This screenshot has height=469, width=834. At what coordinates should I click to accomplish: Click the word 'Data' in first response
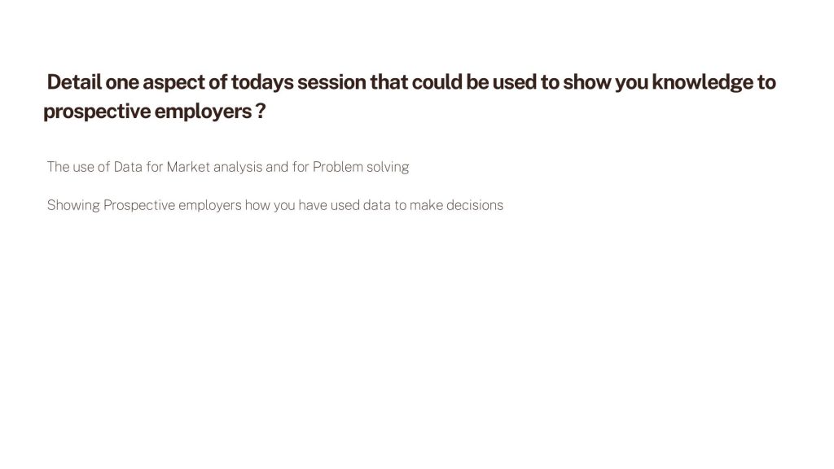[128, 167]
